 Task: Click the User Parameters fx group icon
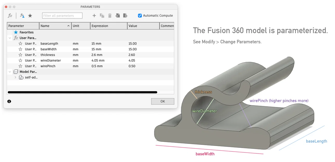pos(16,38)
